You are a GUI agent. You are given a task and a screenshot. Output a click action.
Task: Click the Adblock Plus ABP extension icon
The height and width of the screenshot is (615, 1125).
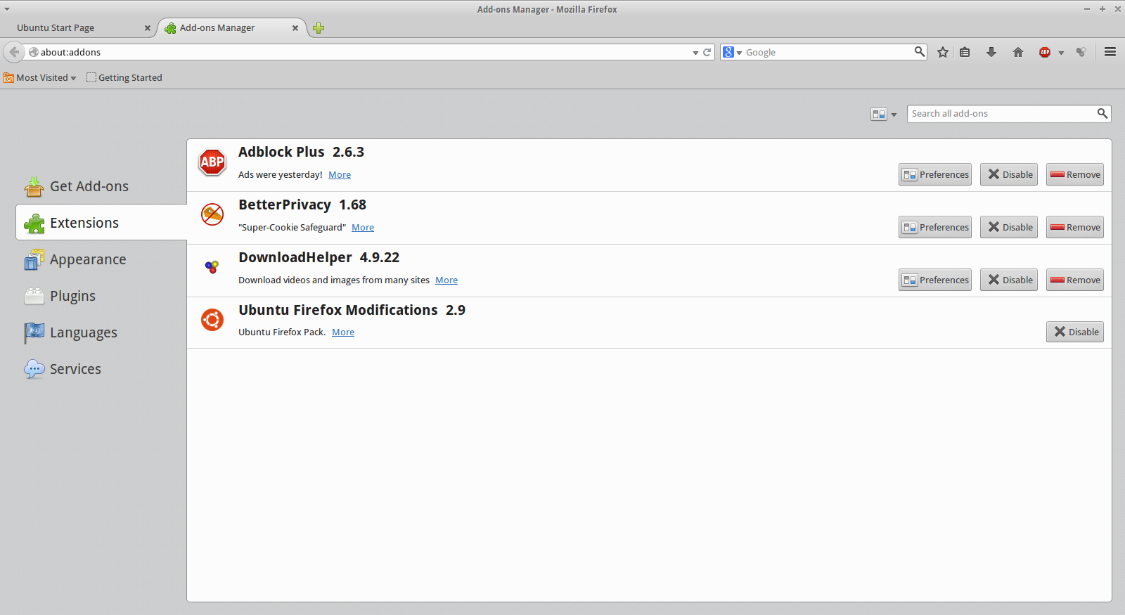(212, 162)
